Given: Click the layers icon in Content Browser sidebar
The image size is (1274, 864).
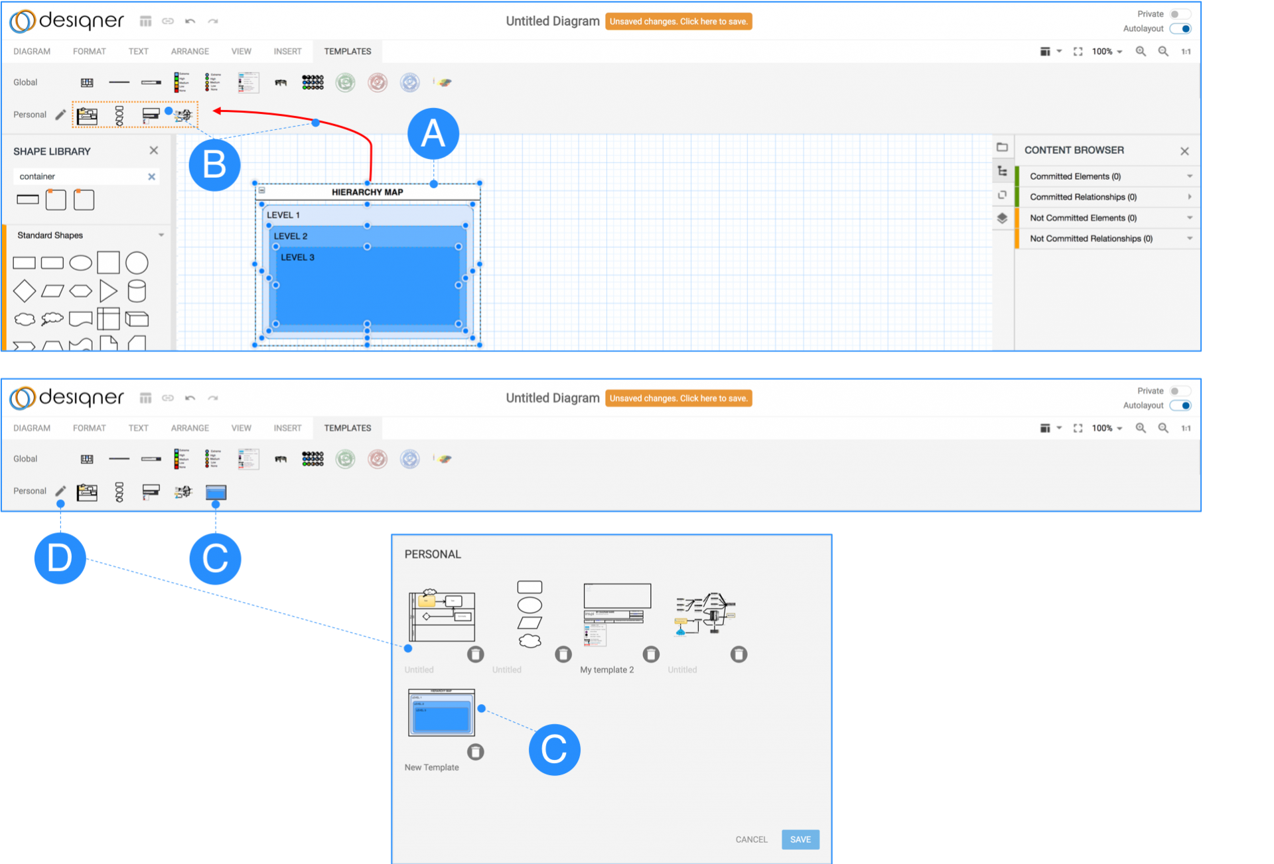Looking at the screenshot, I should pos(1003,218).
